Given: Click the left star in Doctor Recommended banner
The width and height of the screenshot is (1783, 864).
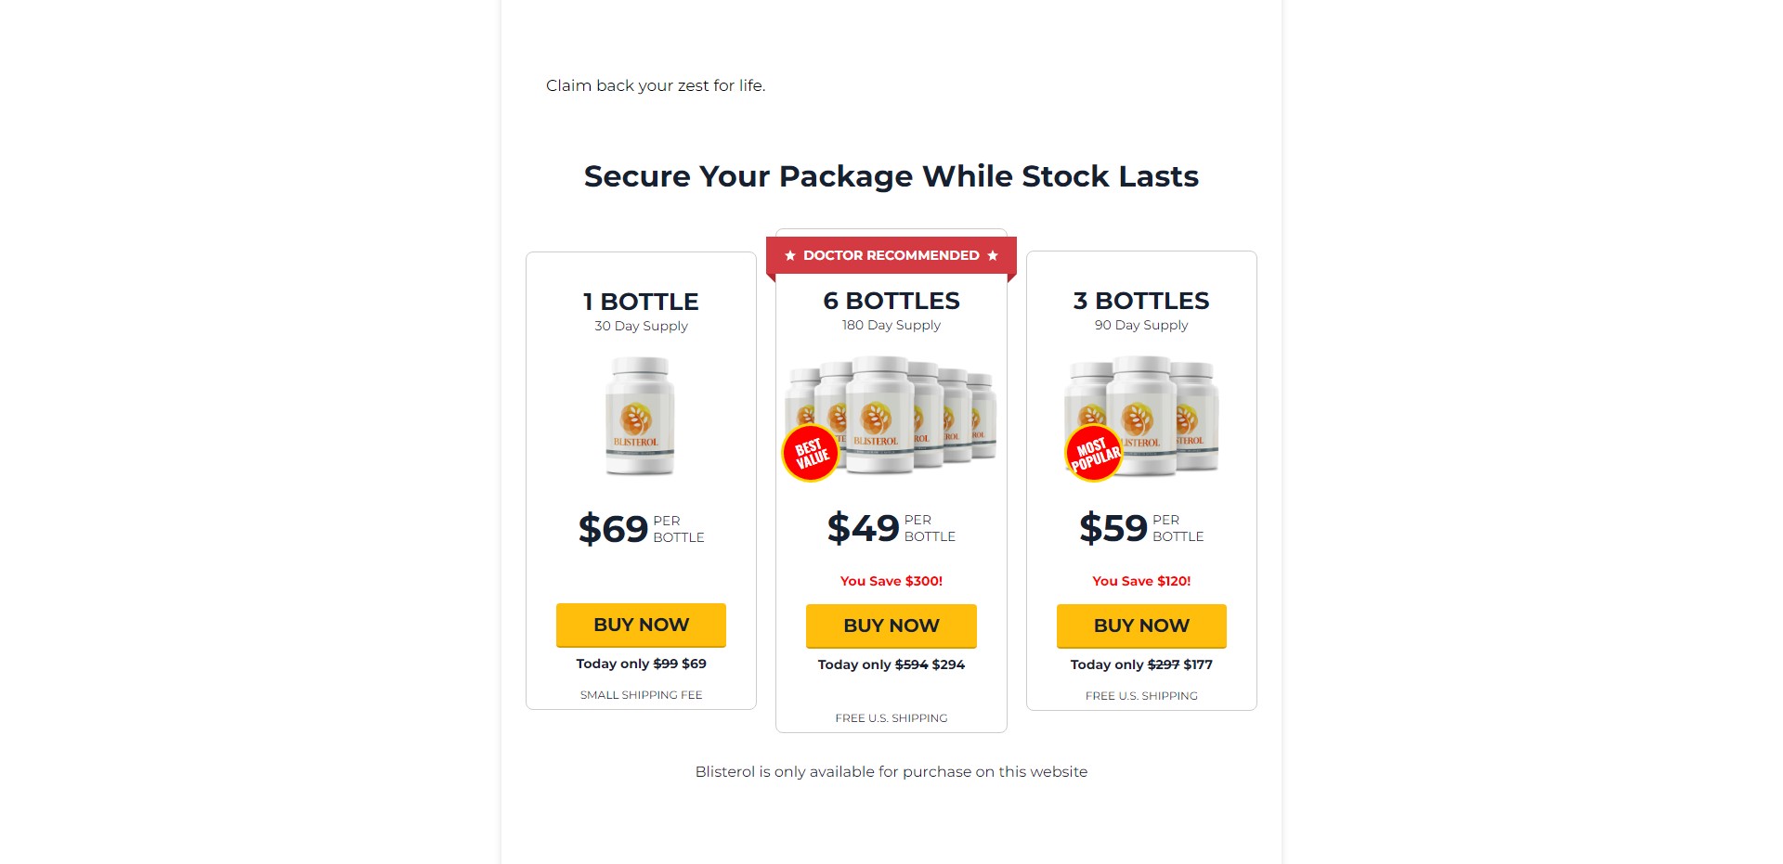Looking at the screenshot, I should pos(790,256).
